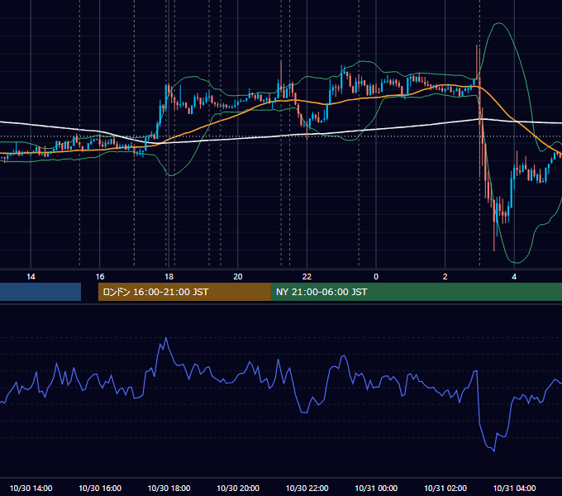Click the 2 hour label on the chart axis

(445, 277)
